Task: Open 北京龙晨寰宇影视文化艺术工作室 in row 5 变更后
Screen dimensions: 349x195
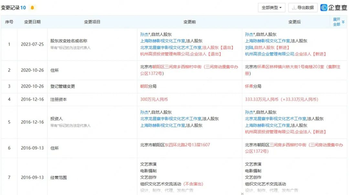Action: (276, 119)
